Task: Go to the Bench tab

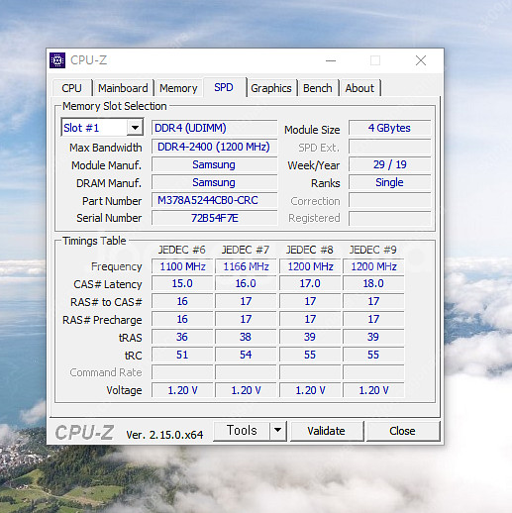Action: 318,88
